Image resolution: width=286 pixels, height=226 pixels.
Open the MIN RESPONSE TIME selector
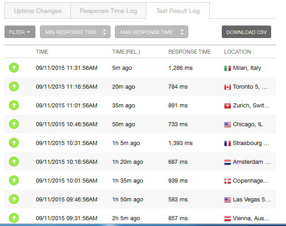pyautogui.click(x=75, y=32)
